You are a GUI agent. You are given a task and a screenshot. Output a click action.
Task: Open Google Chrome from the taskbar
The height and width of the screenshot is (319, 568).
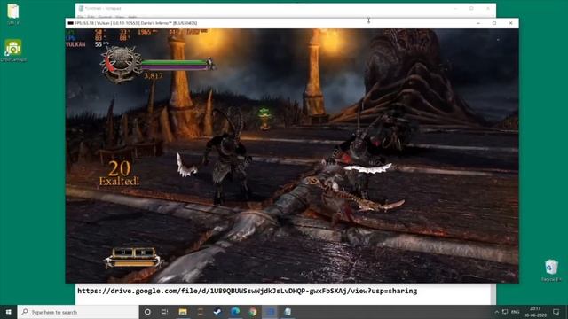tap(252, 312)
